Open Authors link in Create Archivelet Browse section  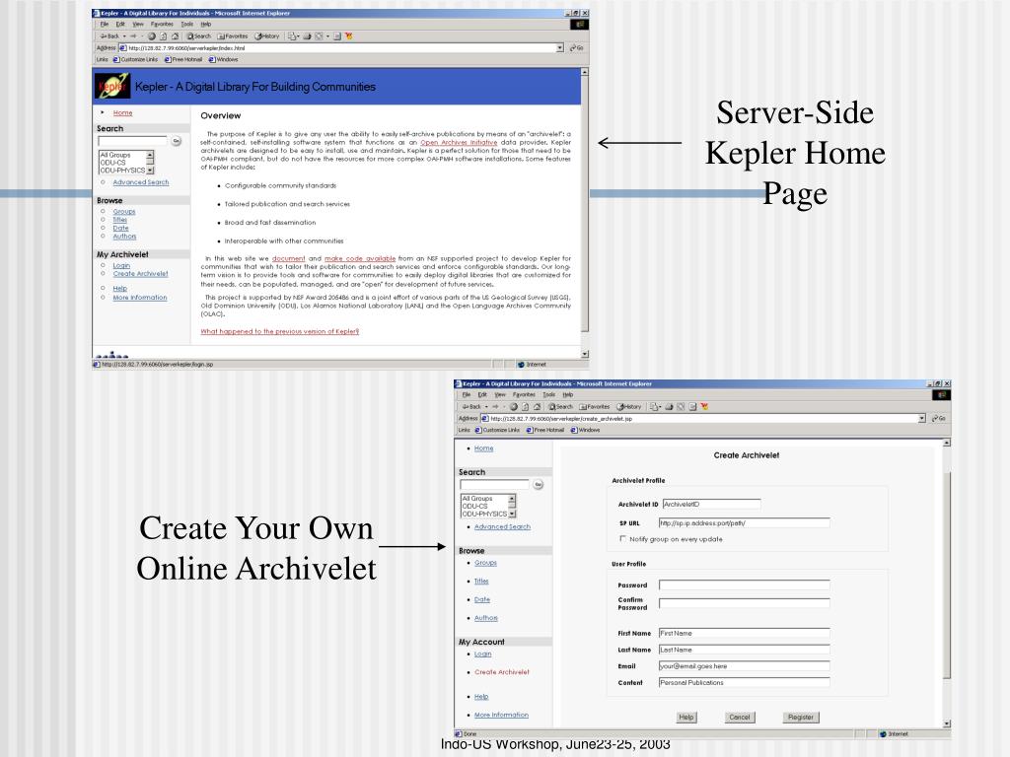(485, 618)
